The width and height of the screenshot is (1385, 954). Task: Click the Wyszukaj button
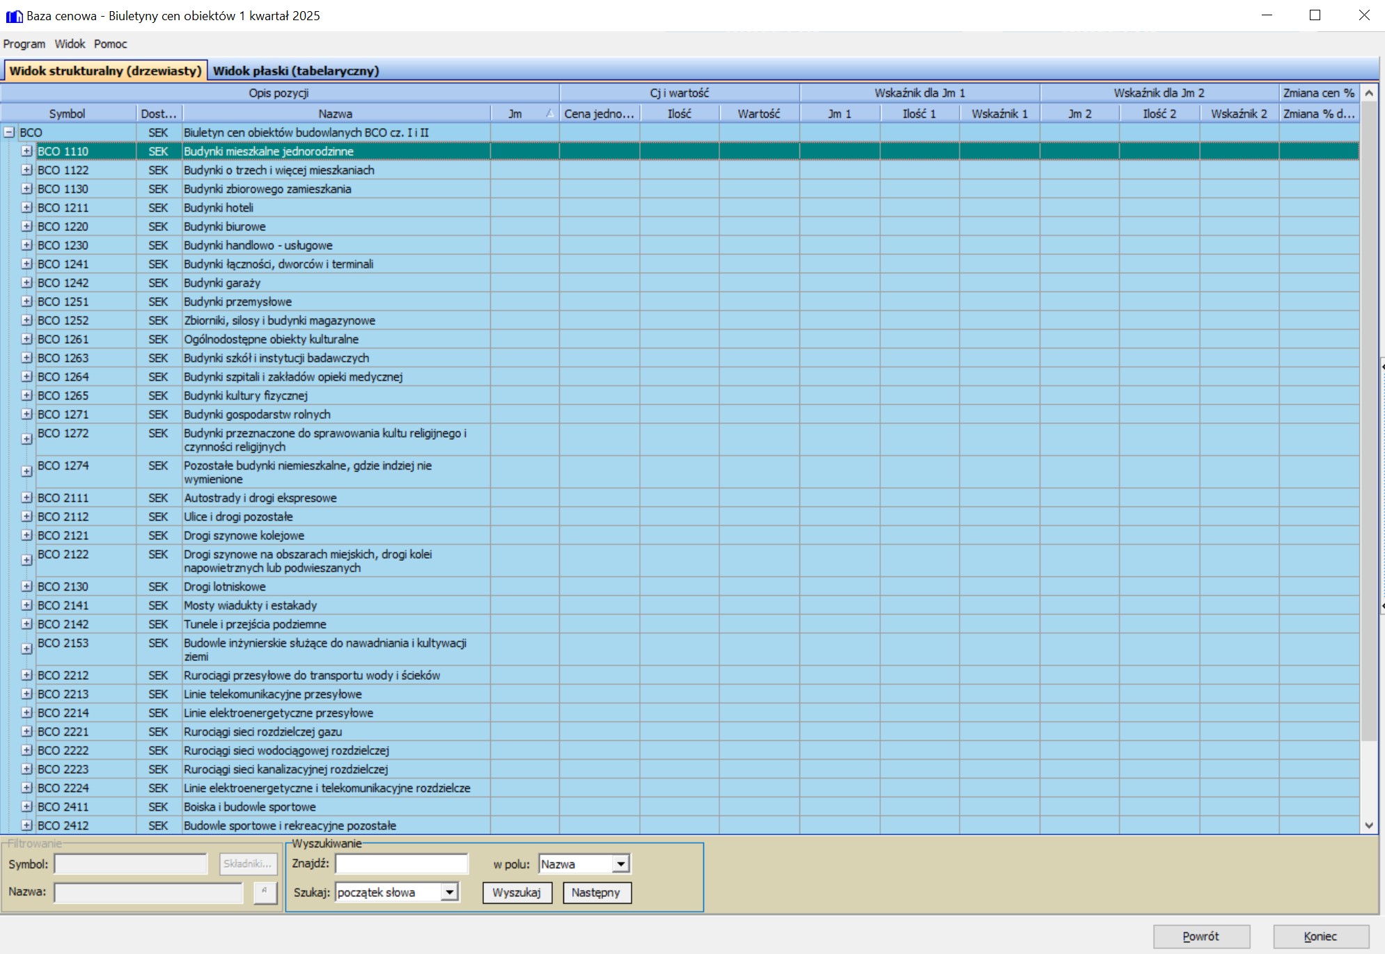(517, 893)
